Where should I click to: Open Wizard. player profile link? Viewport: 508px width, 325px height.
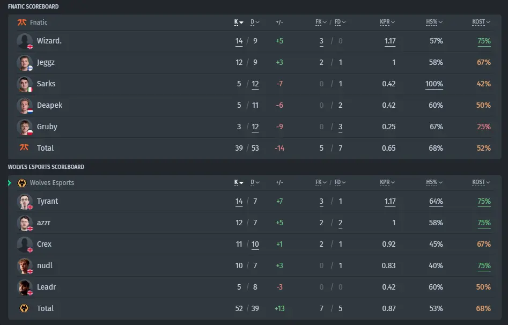coord(49,41)
